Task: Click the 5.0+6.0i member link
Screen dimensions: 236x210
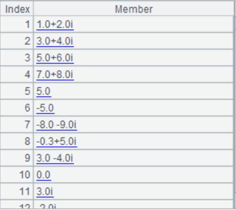Action: 55,58
